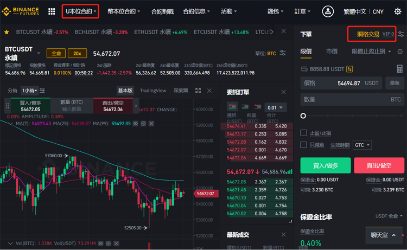
Task: Collapse the MA indicator row chevron
Action: coord(10,124)
